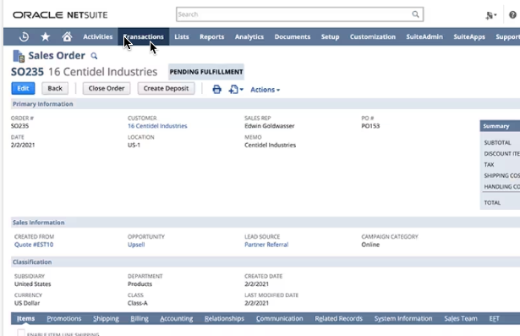This screenshot has height=336, width=520.
Task: Print the sales order with printer icon
Action: coord(217,90)
